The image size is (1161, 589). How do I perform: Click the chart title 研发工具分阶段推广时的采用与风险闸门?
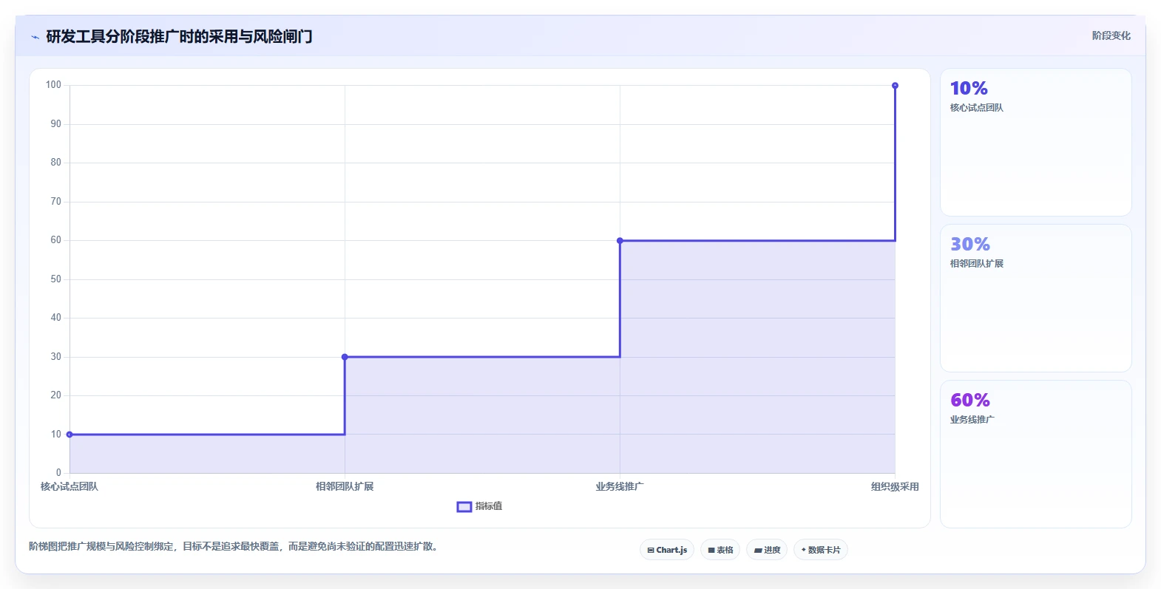coord(179,37)
